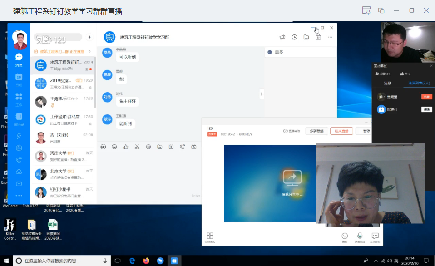Open the Windows Start menu
Image resolution: width=435 pixels, height=266 pixels.
click(x=6, y=261)
